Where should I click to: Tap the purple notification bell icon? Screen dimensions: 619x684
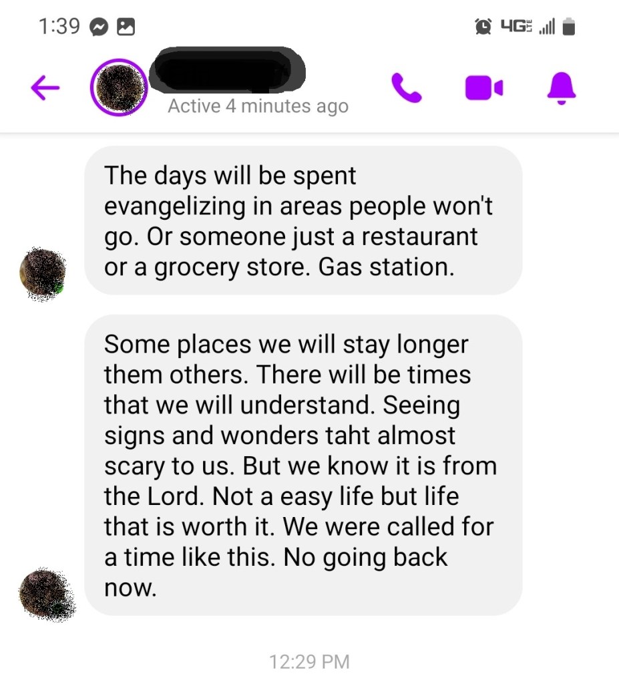click(x=562, y=88)
